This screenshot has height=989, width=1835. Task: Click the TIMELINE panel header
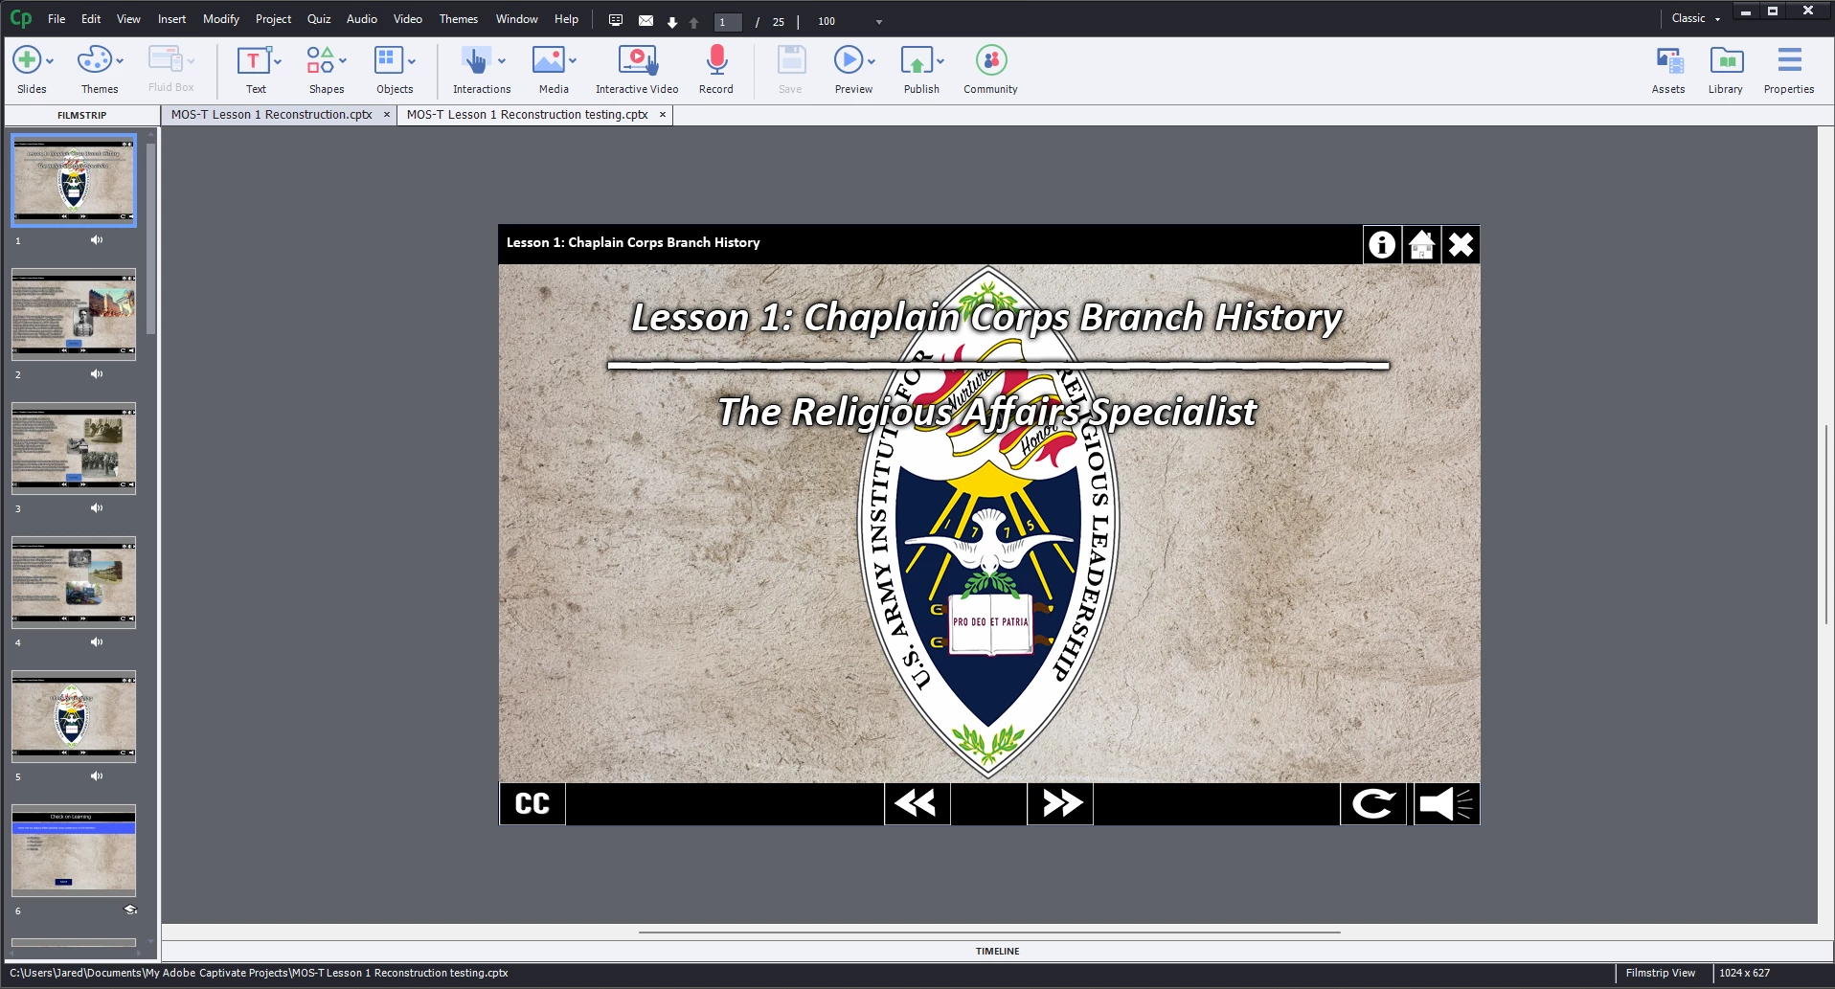pyautogui.click(x=997, y=951)
